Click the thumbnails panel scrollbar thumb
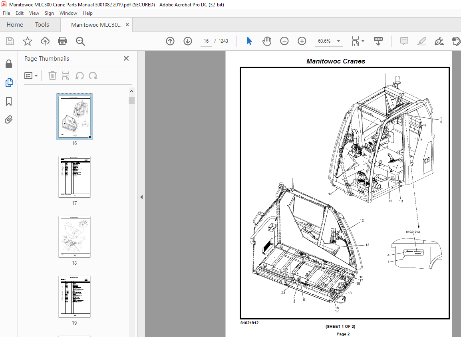The image size is (461, 337). coord(131,101)
